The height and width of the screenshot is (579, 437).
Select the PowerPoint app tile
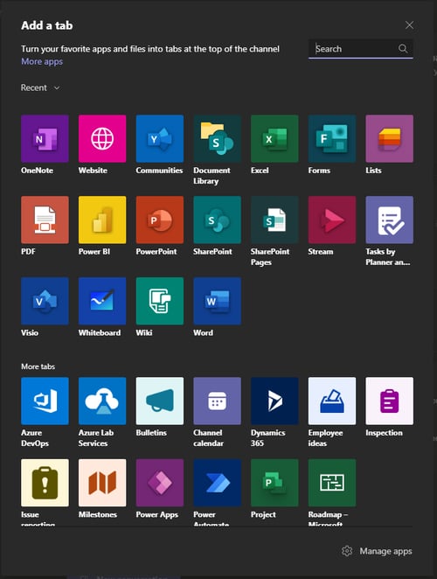point(159,220)
